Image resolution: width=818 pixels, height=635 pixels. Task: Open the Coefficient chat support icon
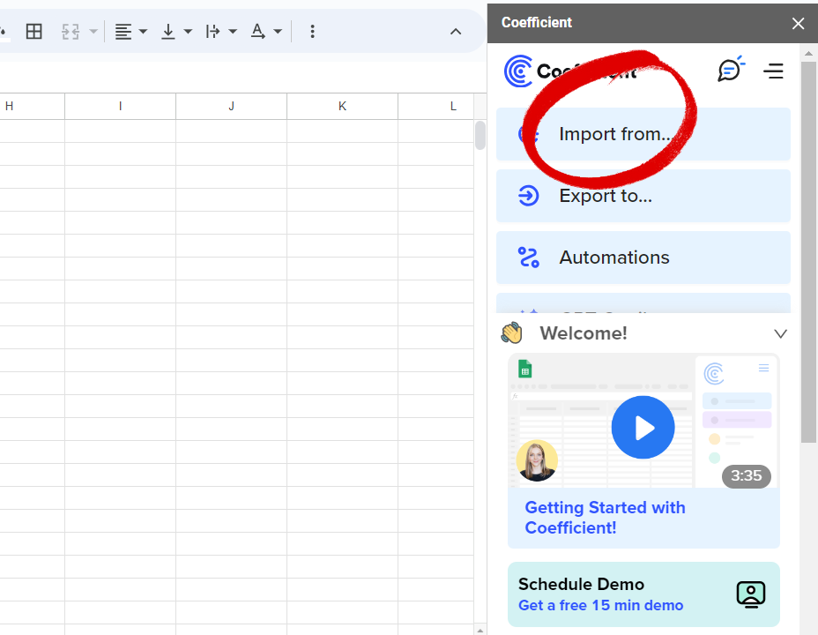point(731,70)
